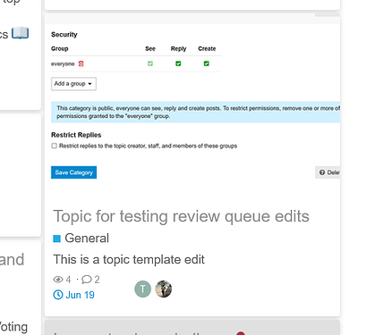Open the Jun 19 activity date link
This screenshot has width=366, height=335.
(x=80, y=295)
